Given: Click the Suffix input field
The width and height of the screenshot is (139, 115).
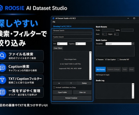Looking at the screenshot, I should 127,30.
